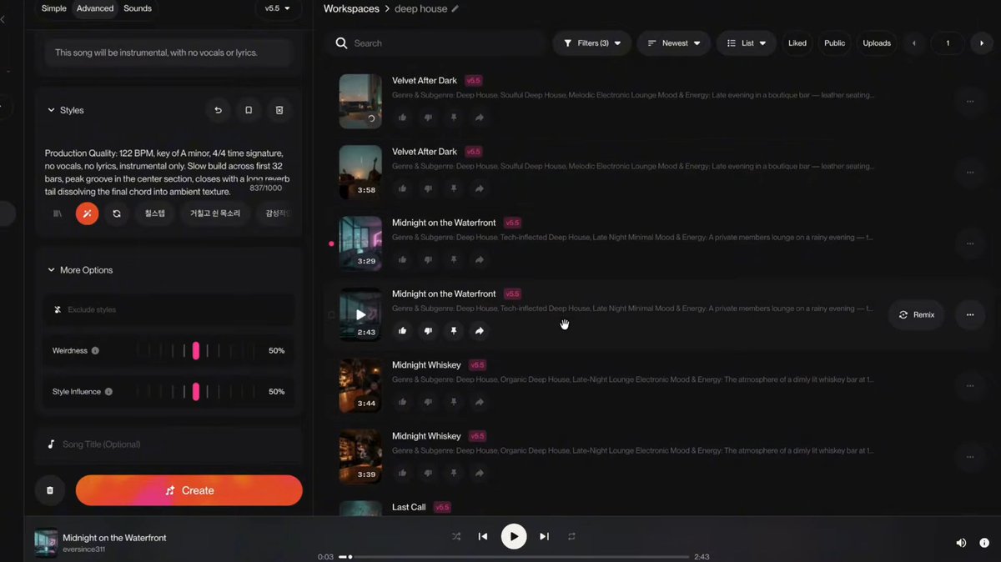The image size is (1001, 562).
Task: Adjust the Style Influence slider
Action: 196,392
